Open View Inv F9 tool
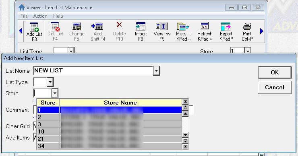The image size is (298, 156). point(162,31)
